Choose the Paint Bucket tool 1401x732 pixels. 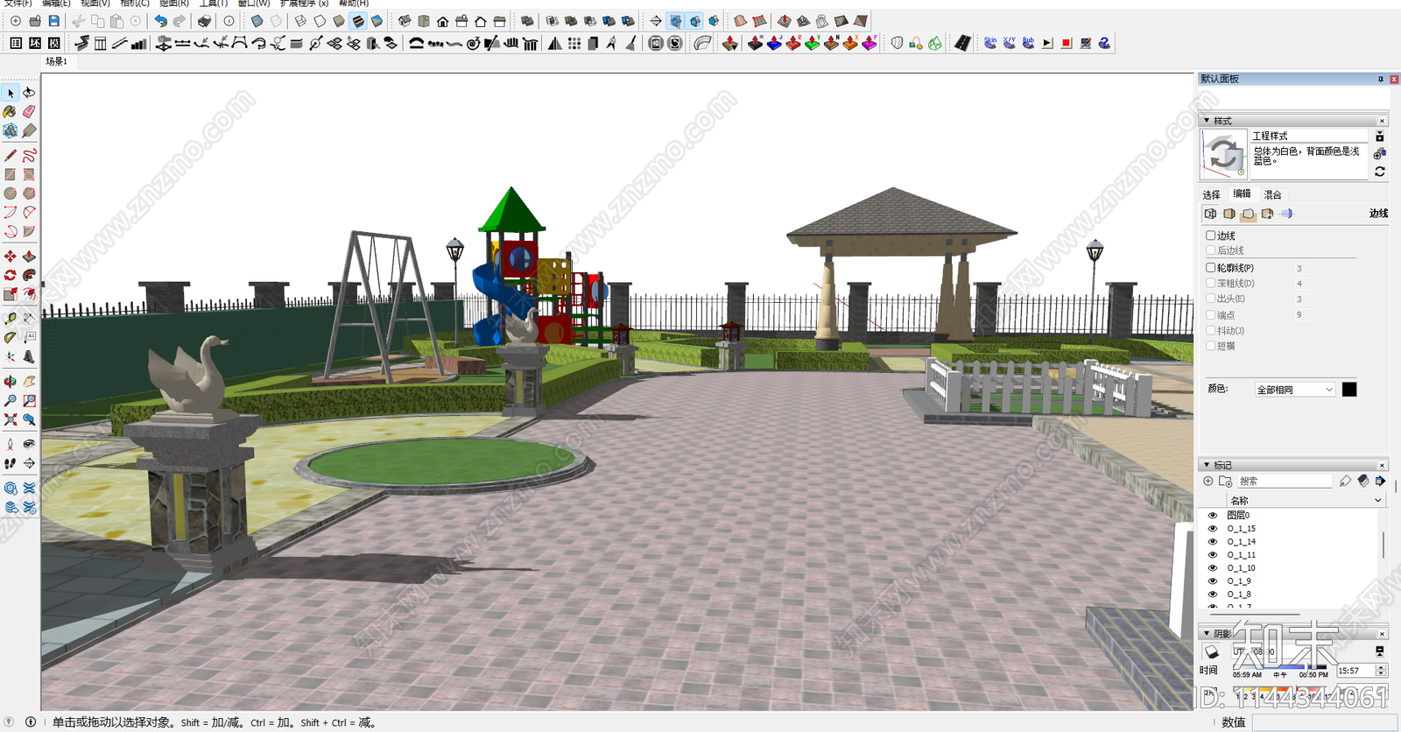tap(11, 111)
